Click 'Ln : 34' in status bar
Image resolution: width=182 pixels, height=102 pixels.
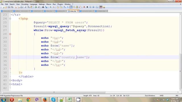click(113, 95)
